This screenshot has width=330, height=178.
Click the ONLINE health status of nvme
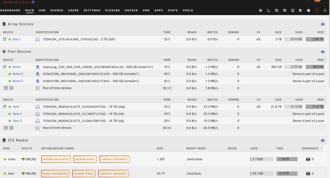click(x=29, y=159)
